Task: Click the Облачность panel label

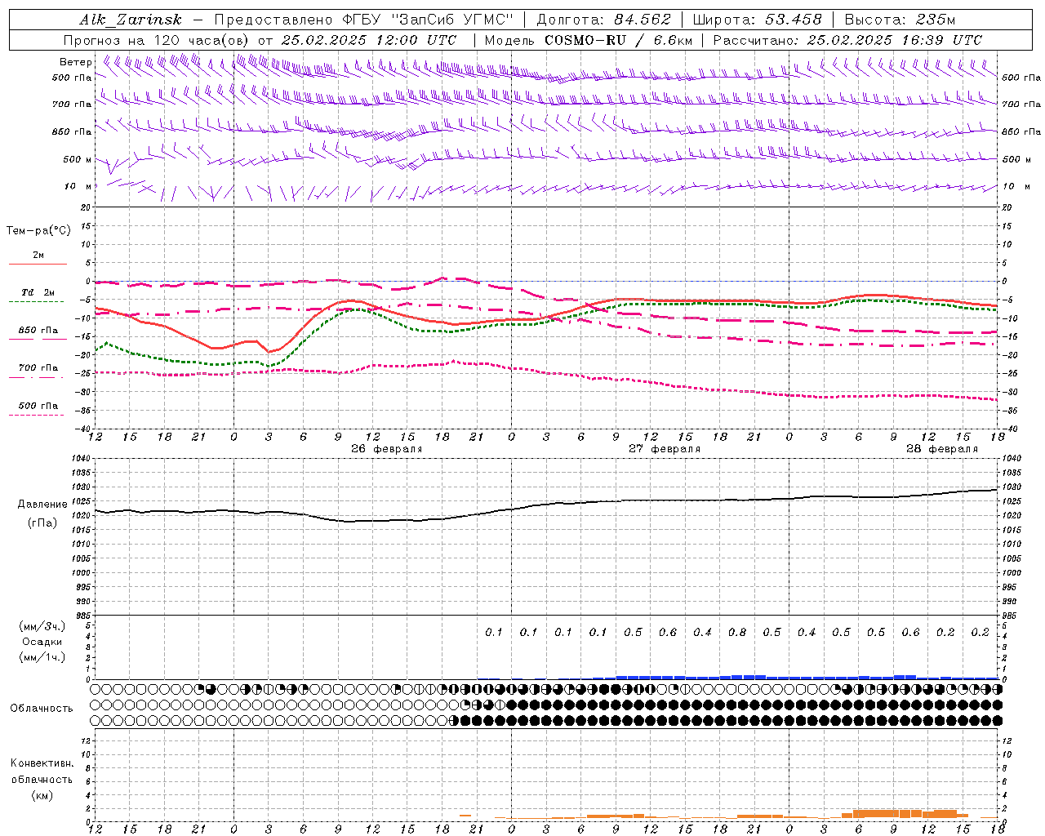Action: coord(42,708)
